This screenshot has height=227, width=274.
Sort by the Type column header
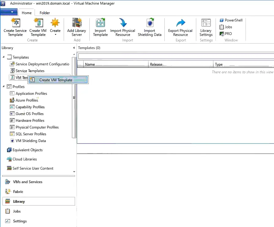(244, 64)
